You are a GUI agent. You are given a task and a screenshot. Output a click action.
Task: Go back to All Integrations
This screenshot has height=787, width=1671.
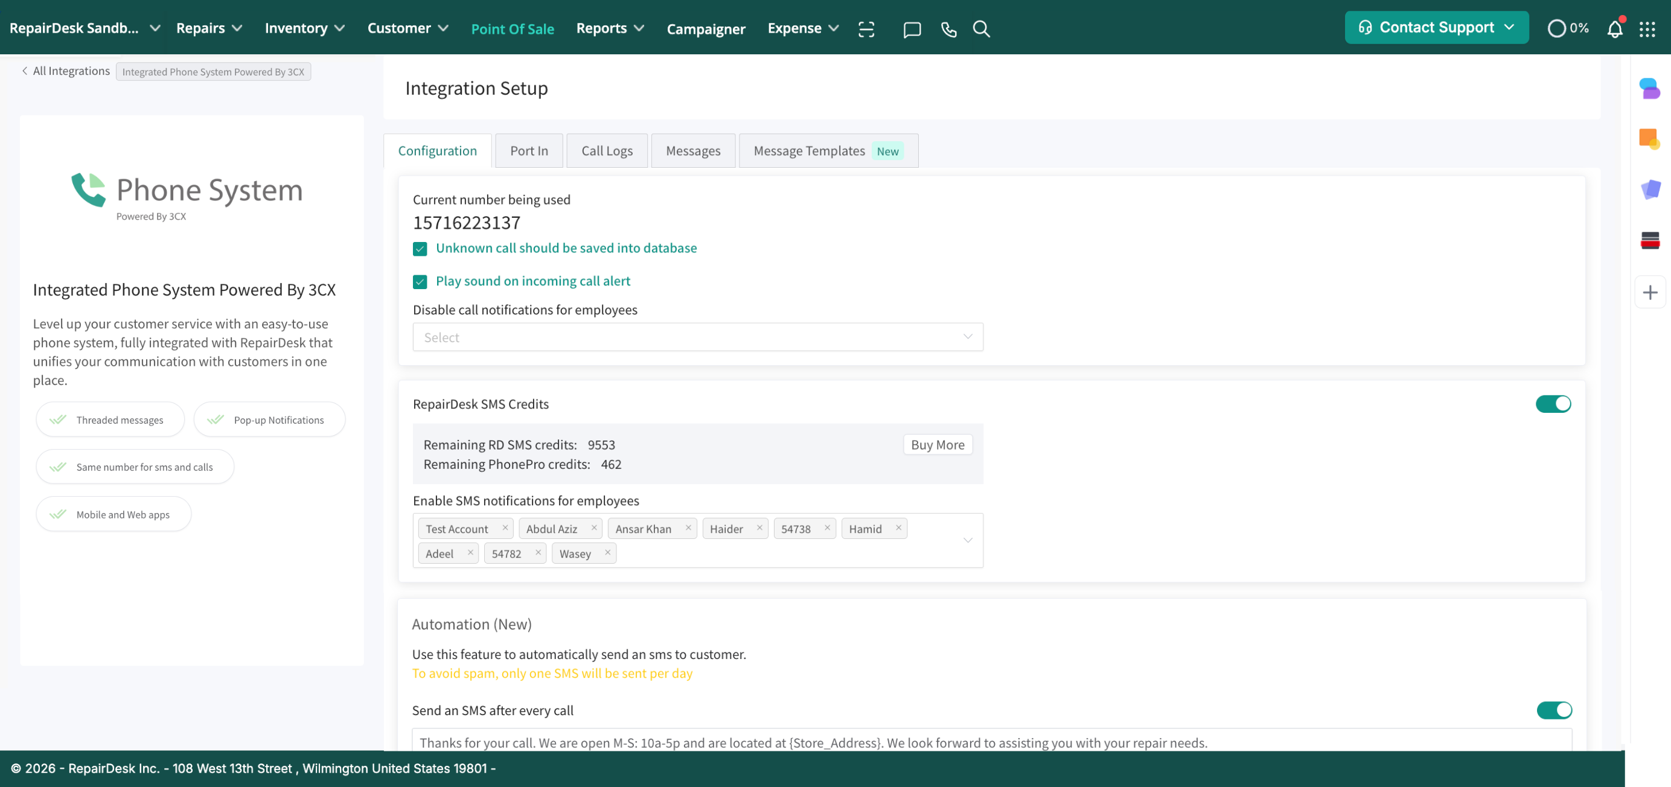[x=66, y=71]
